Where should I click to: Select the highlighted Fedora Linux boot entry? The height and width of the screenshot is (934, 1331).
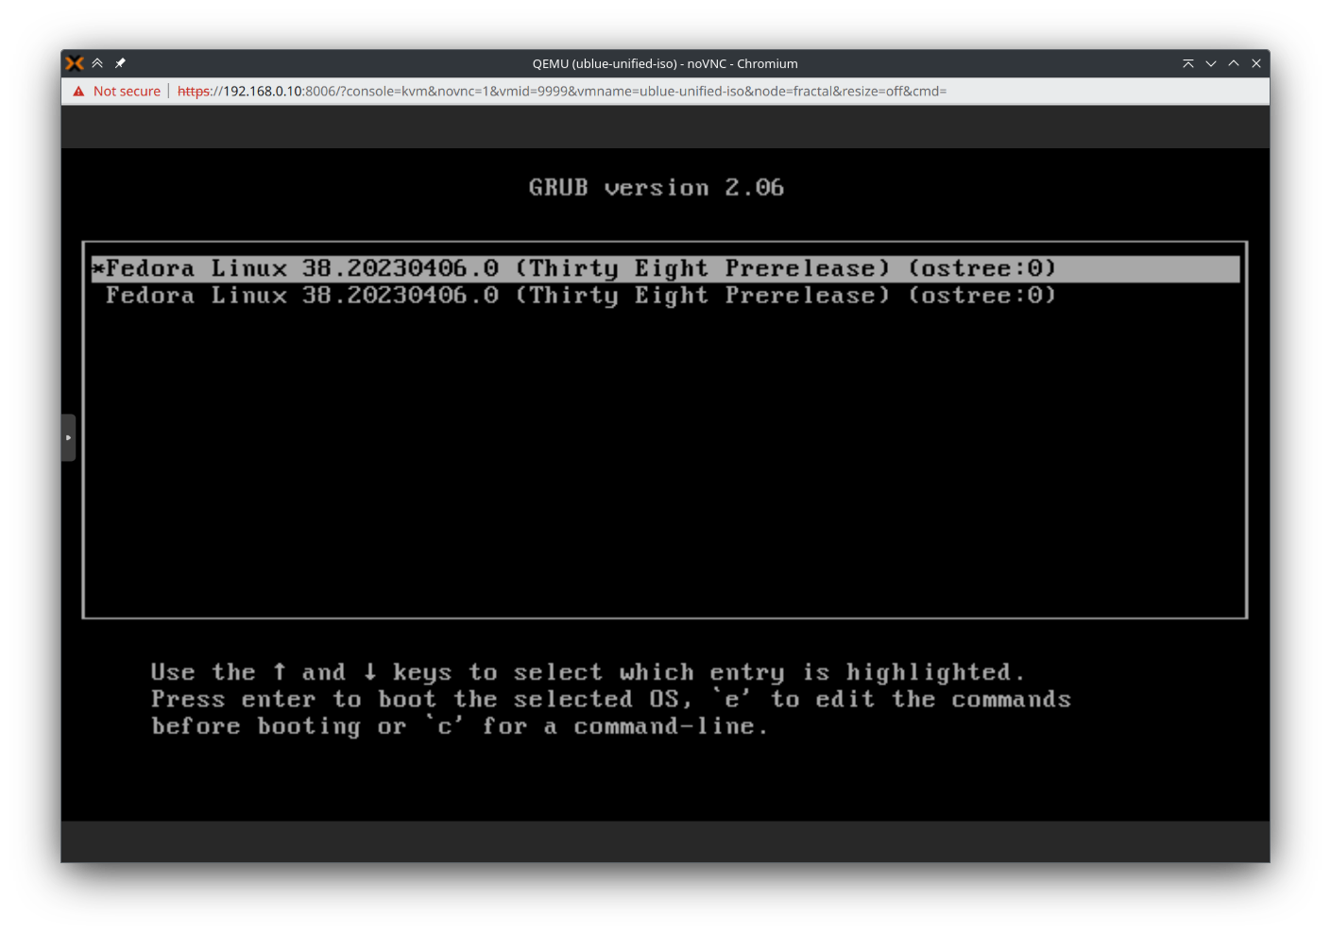tap(567, 268)
